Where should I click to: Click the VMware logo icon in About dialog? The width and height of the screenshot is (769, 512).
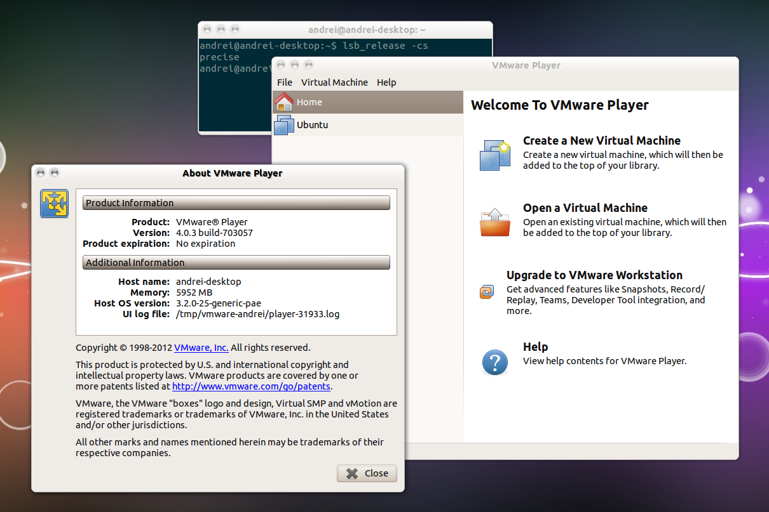click(x=54, y=204)
